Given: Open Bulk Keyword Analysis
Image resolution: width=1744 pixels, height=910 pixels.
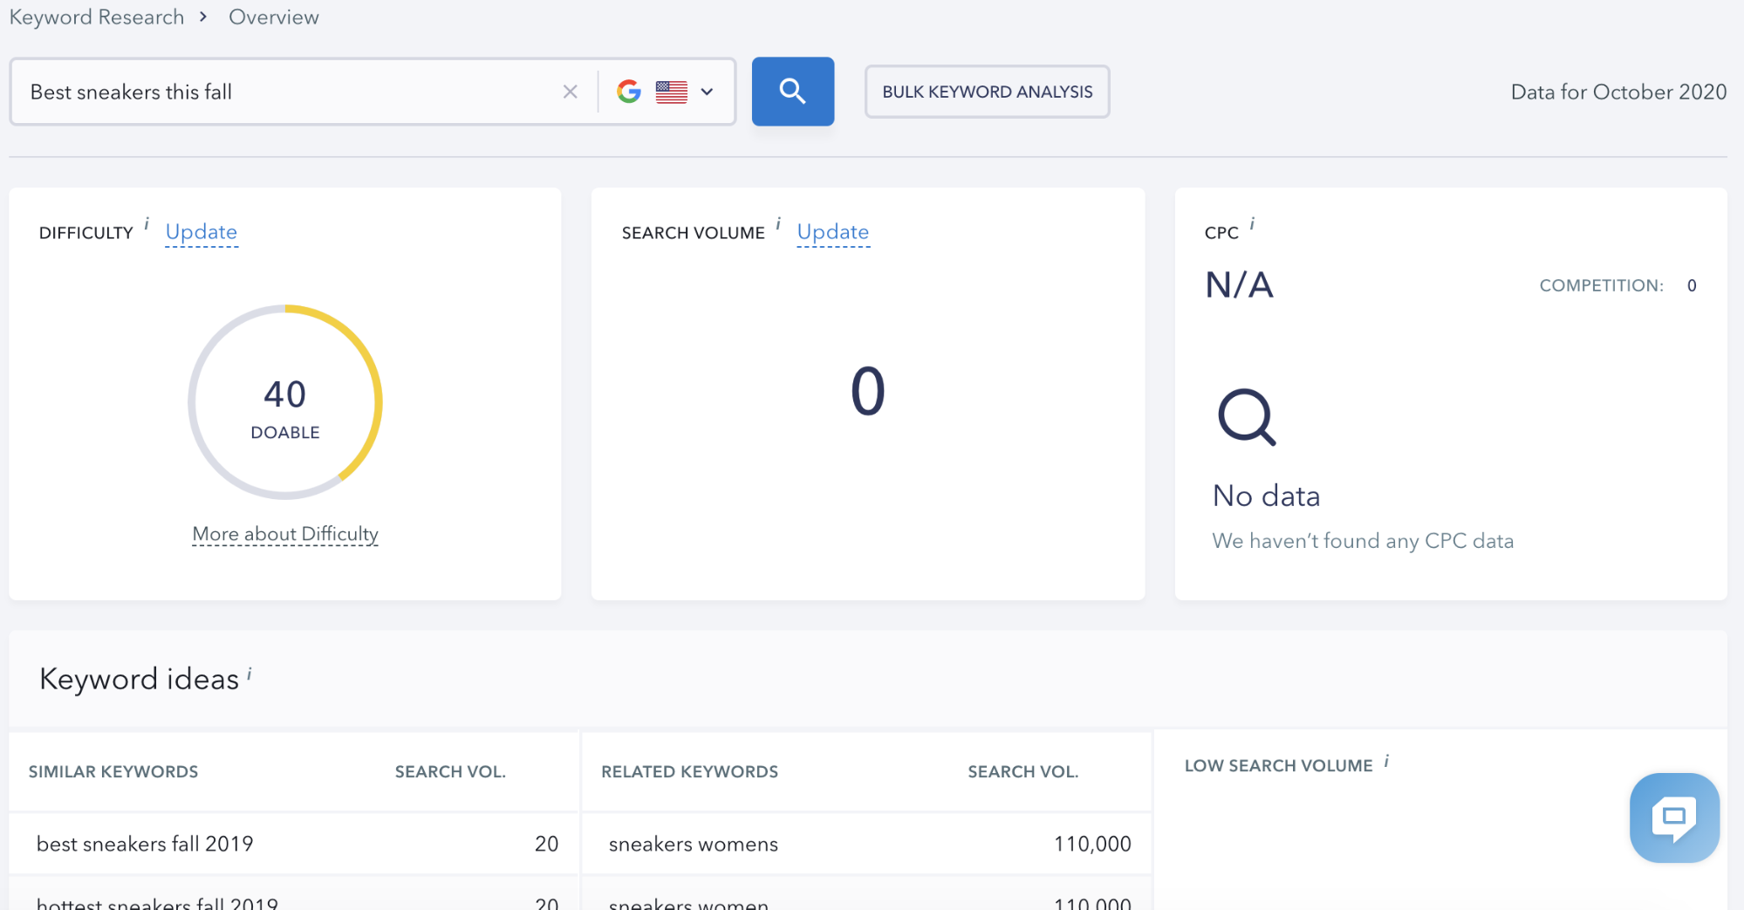Looking at the screenshot, I should click(x=987, y=92).
